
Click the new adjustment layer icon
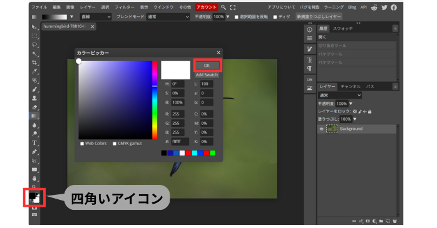coord(374,221)
